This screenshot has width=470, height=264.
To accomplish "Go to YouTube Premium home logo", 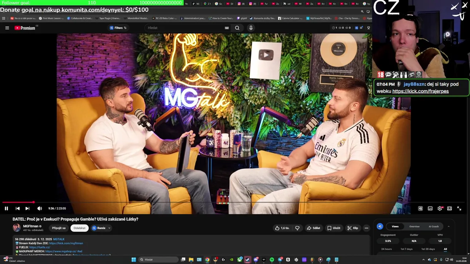I will click(25, 28).
